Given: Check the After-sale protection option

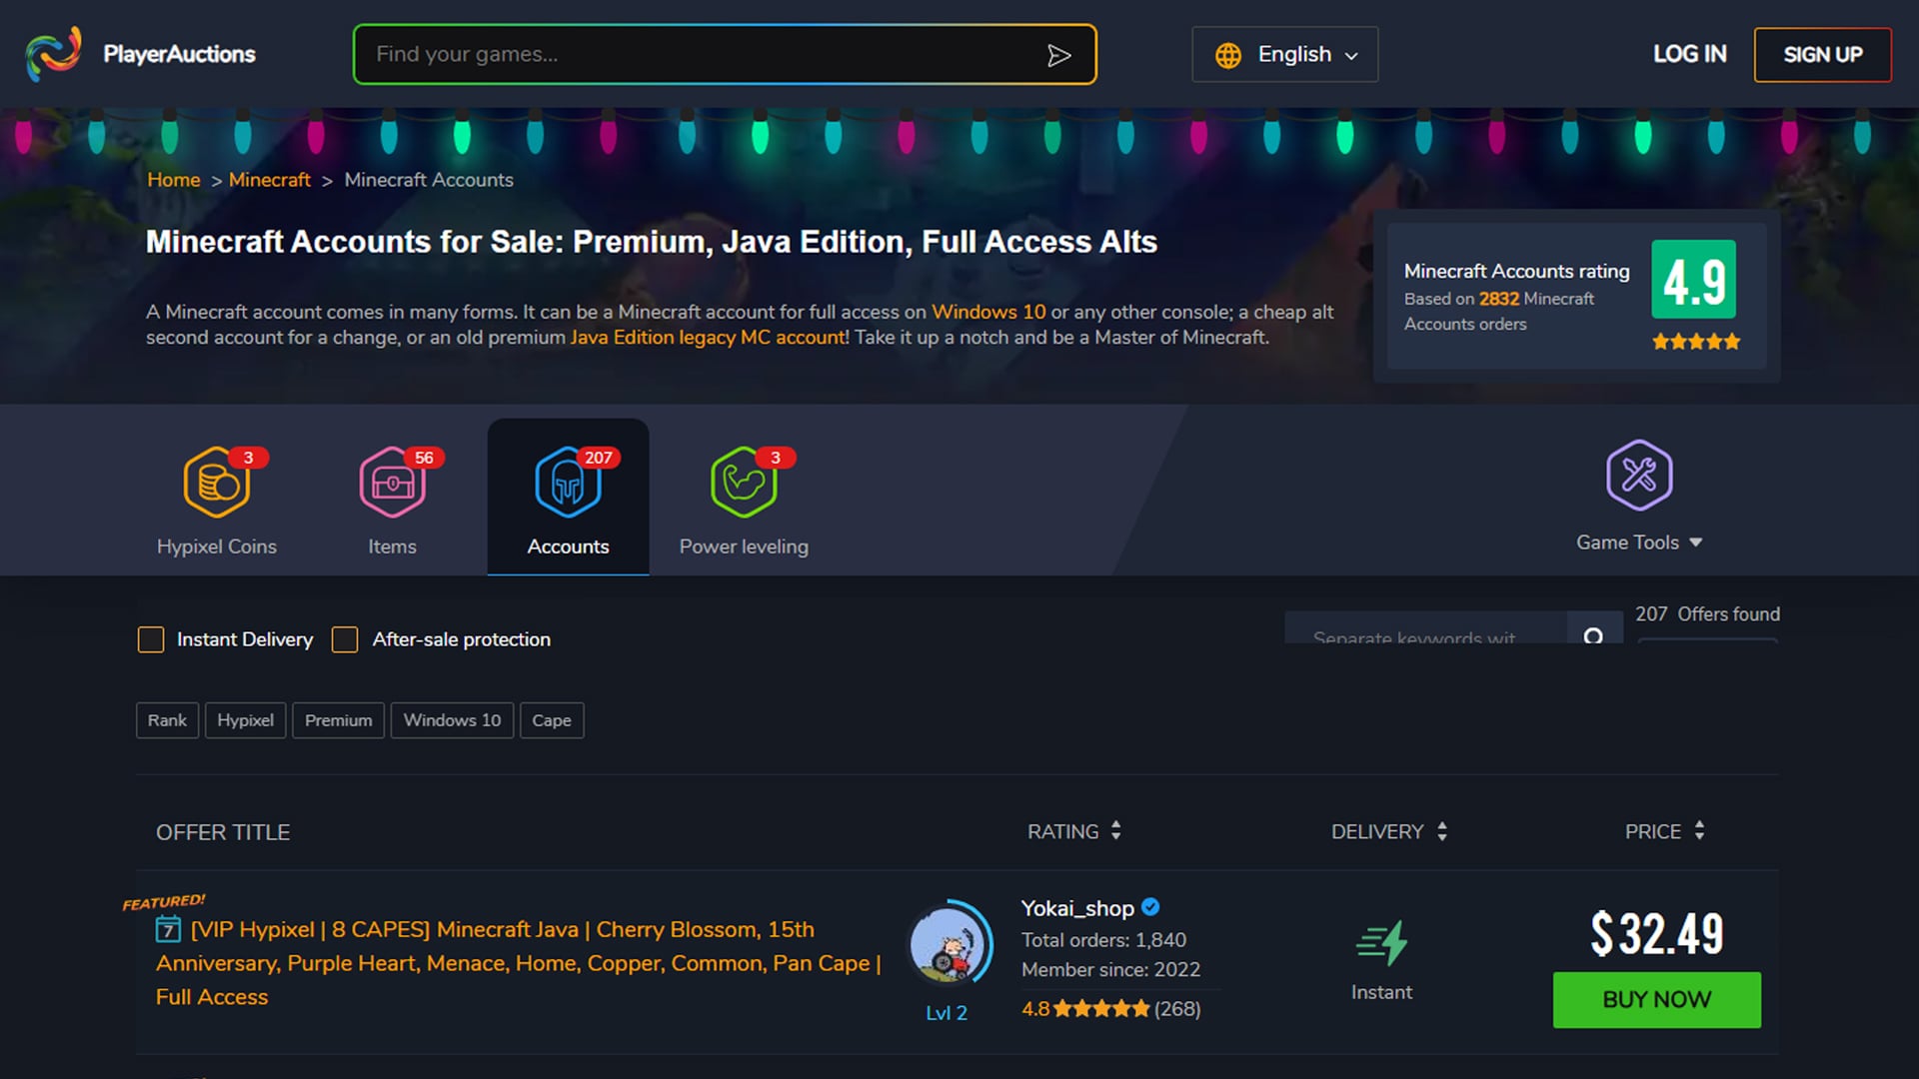Looking at the screenshot, I should 345,639.
